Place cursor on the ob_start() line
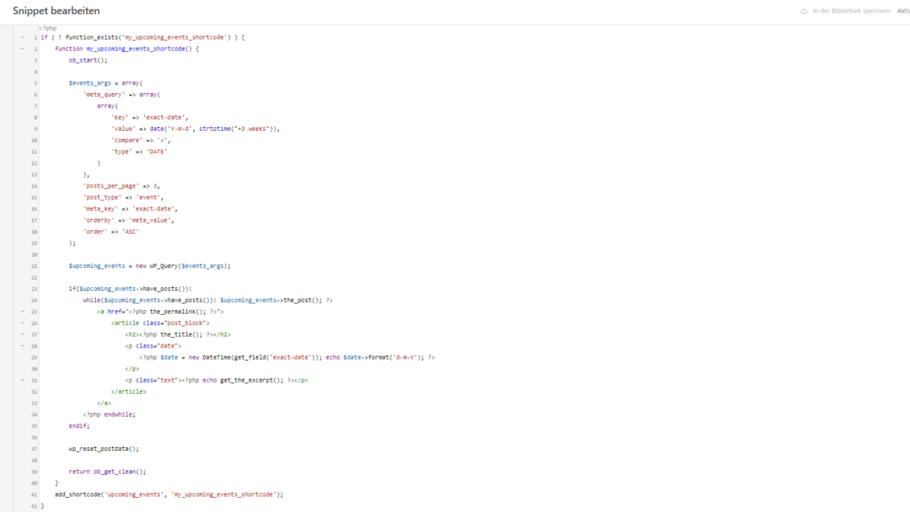The image size is (910, 512). [x=87, y=60]
